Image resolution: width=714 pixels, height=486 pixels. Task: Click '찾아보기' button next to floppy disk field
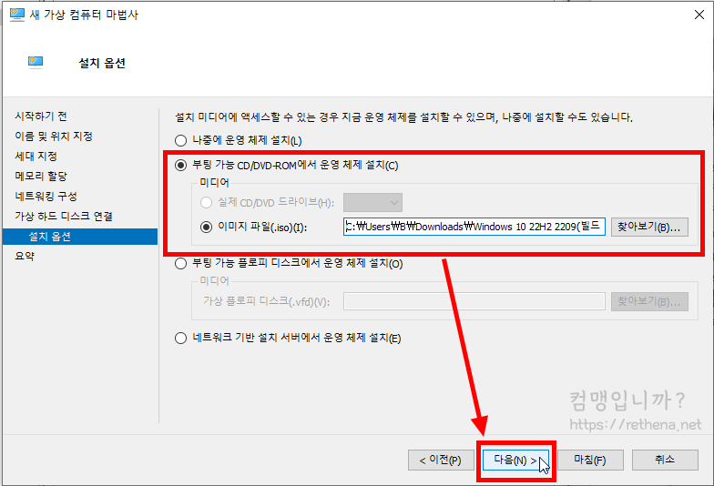pos(649,301)
